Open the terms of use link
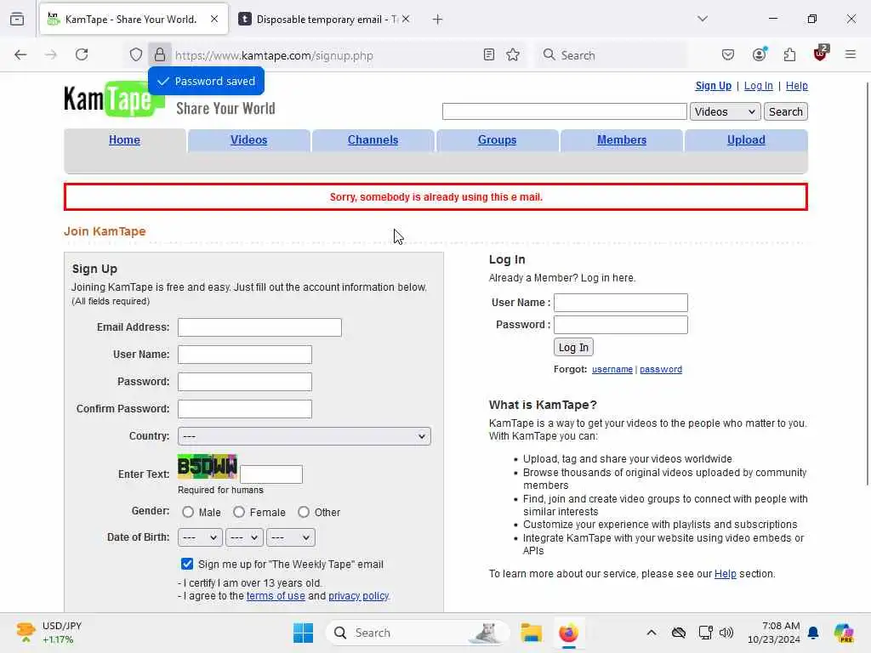This screenshot has width=871, height=653. tap(276, 596)
